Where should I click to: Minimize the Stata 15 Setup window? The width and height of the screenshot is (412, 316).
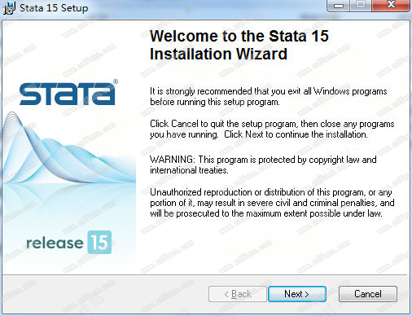[x=339, y=6]
